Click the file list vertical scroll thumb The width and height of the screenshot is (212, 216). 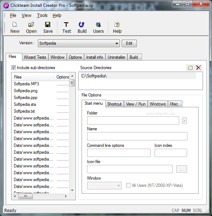[72, 83]
